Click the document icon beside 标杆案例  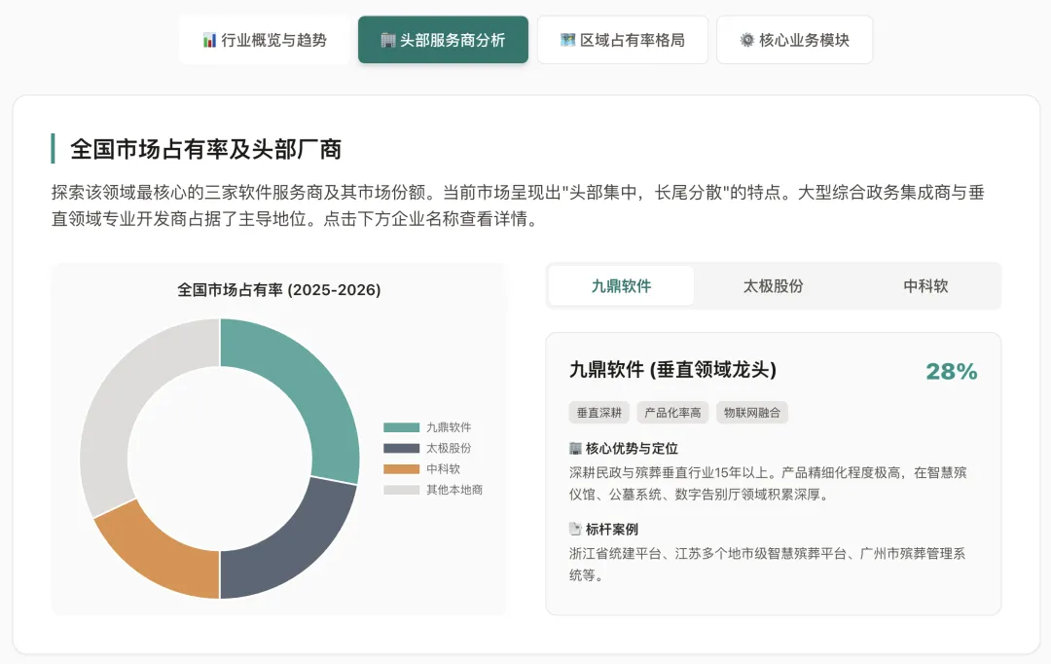click(575, 530)
